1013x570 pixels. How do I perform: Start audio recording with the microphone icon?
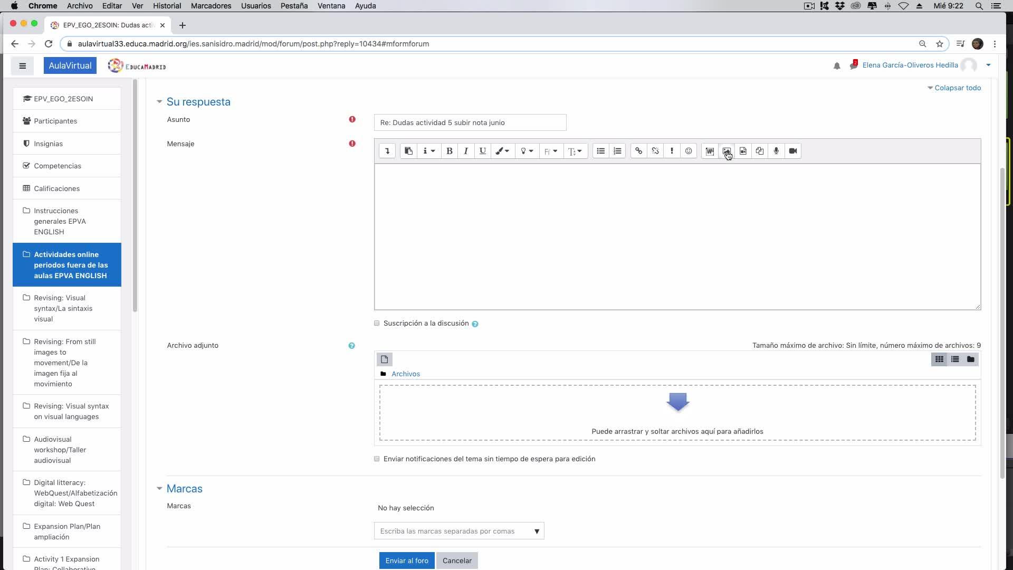[776, 151]
